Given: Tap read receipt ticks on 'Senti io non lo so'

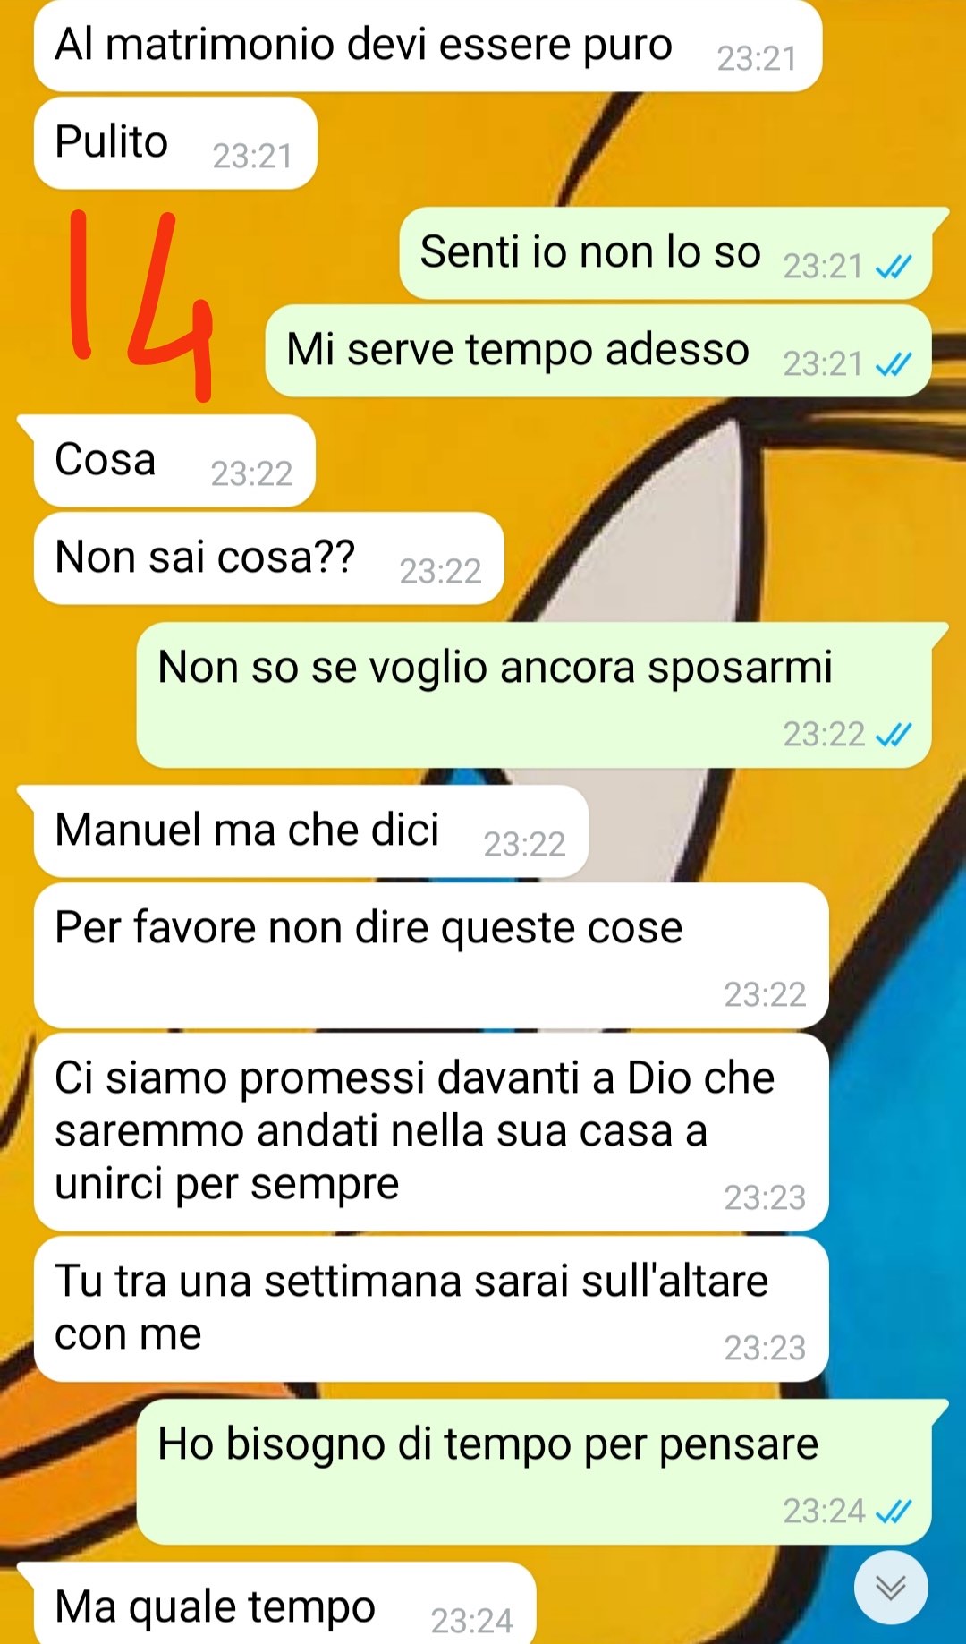Looking at the screenshot, I should [893, 266].
